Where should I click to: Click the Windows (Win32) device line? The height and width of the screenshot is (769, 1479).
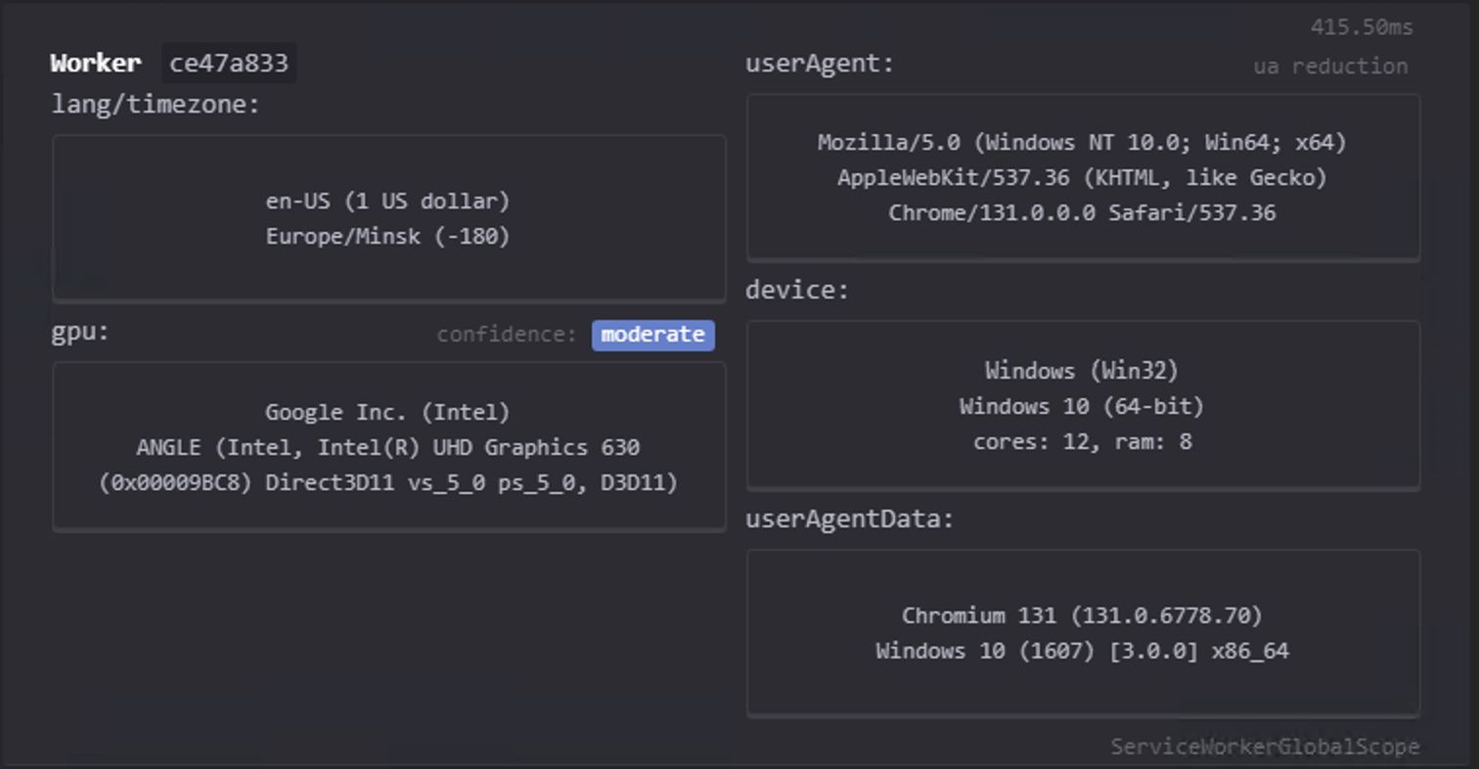1082,371
